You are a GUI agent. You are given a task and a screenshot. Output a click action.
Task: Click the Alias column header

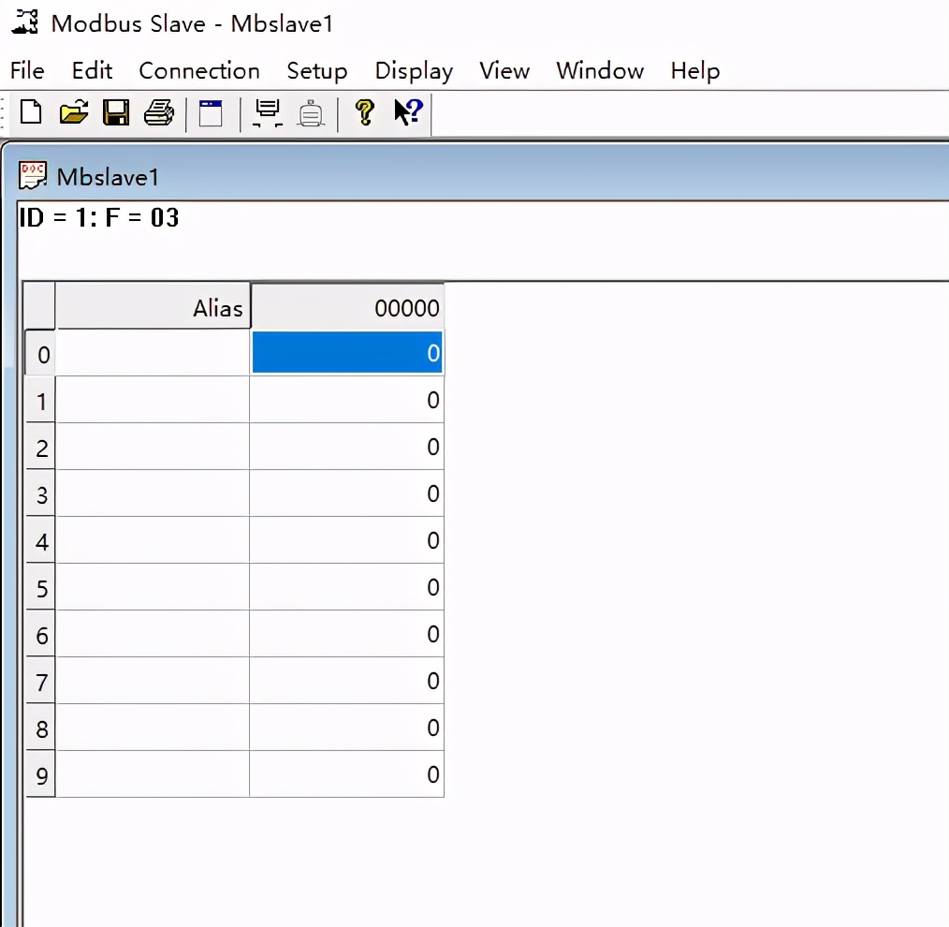click(153, 308)
